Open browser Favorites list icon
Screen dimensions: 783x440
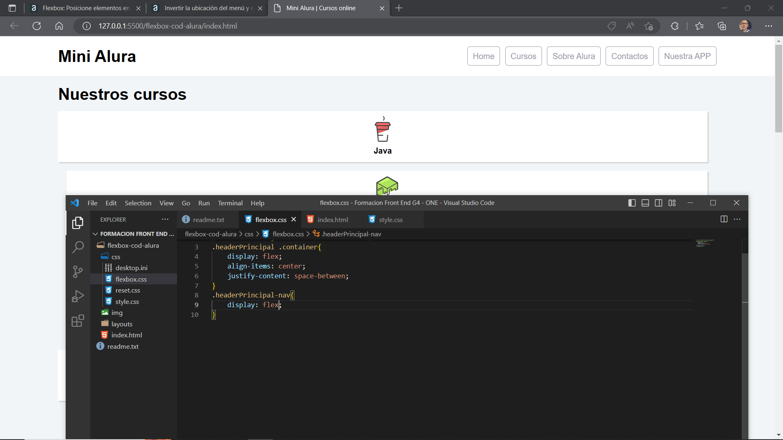pos(700,26)
